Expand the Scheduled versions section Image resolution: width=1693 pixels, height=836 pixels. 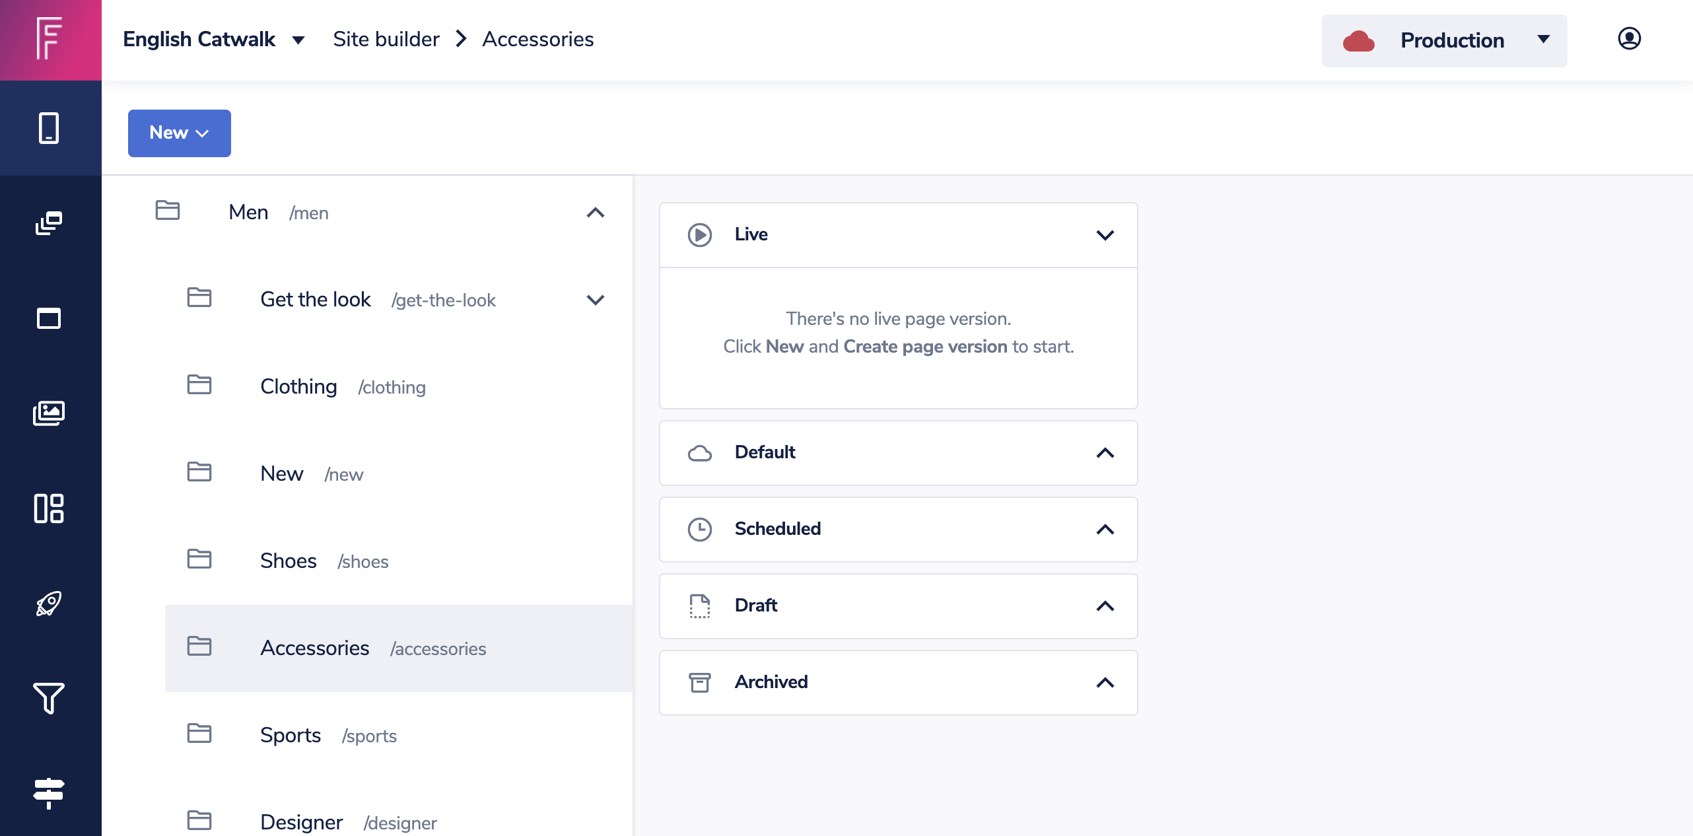pyautogui.click(x=1105, y=530)
